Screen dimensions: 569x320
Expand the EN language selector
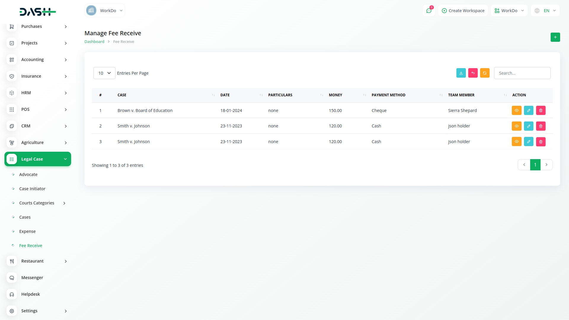(x=545, y=11)
